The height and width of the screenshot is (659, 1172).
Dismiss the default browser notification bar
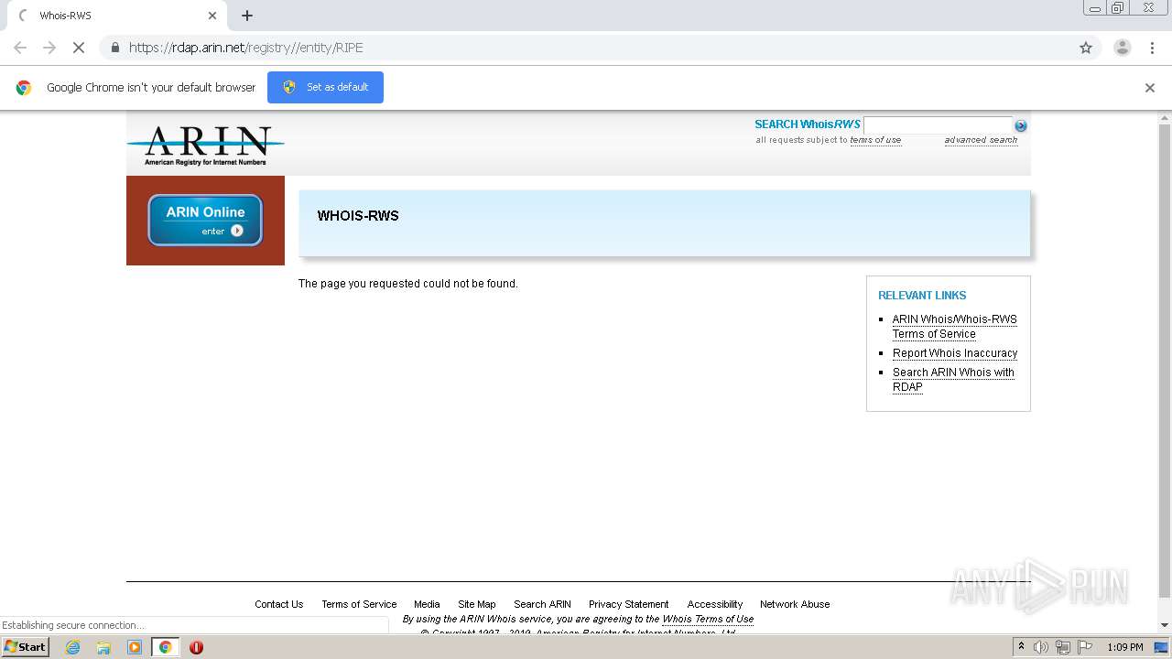point(1150,88)
